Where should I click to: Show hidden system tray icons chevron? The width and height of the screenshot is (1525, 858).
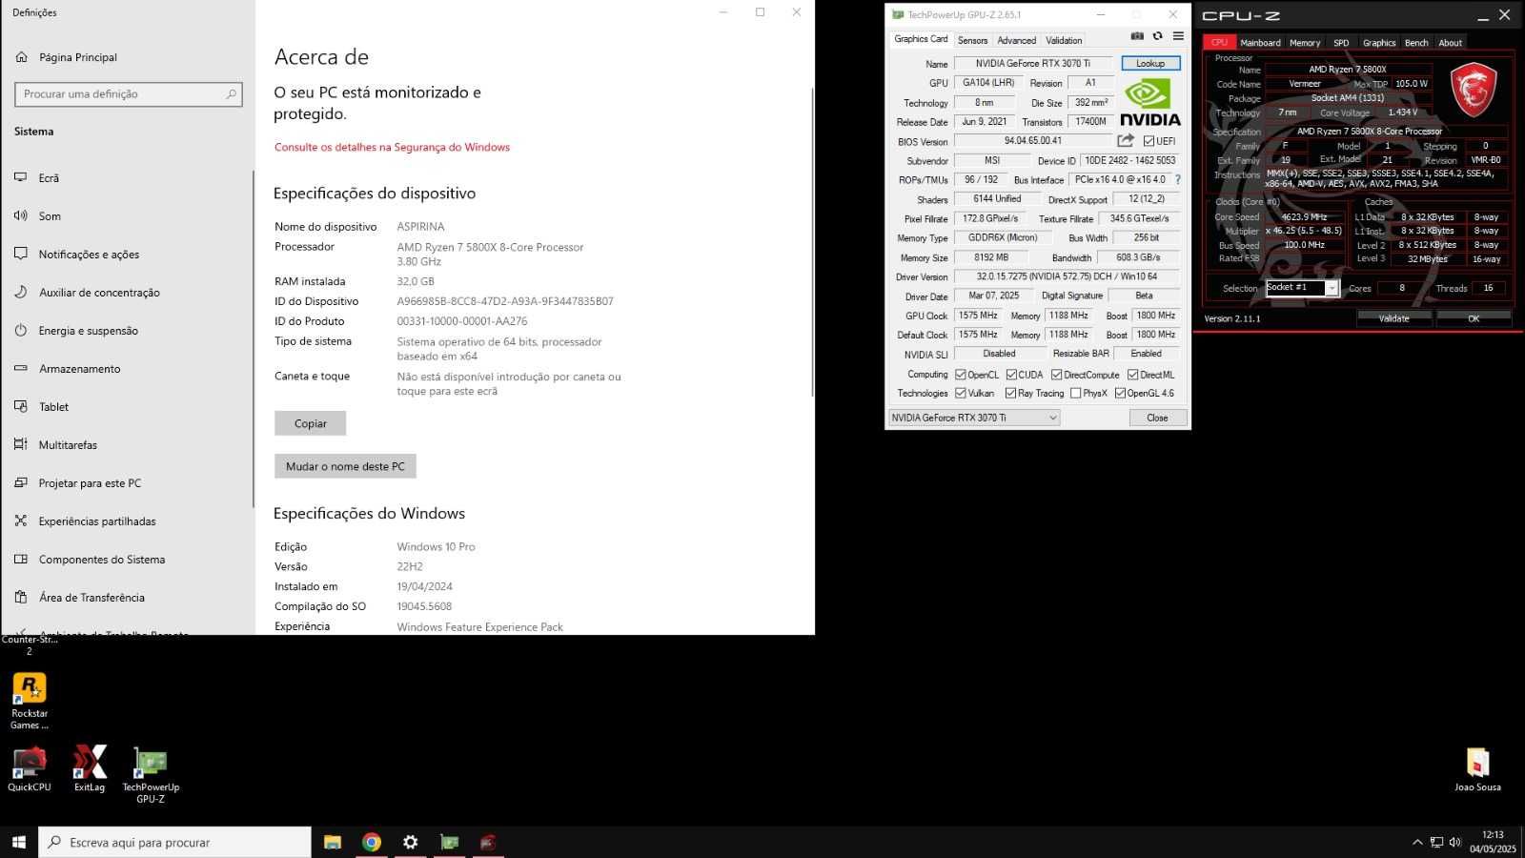pos(1417,842)
